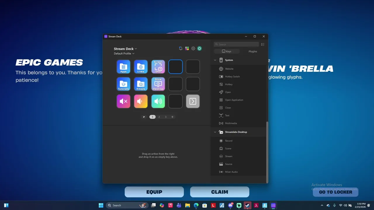
Task: Select the green volume up key
Action: 158,101
